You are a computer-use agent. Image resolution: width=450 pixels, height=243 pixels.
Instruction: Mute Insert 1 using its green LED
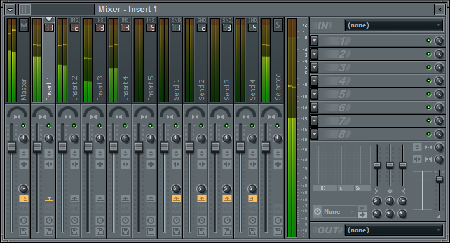coord(49,126)
